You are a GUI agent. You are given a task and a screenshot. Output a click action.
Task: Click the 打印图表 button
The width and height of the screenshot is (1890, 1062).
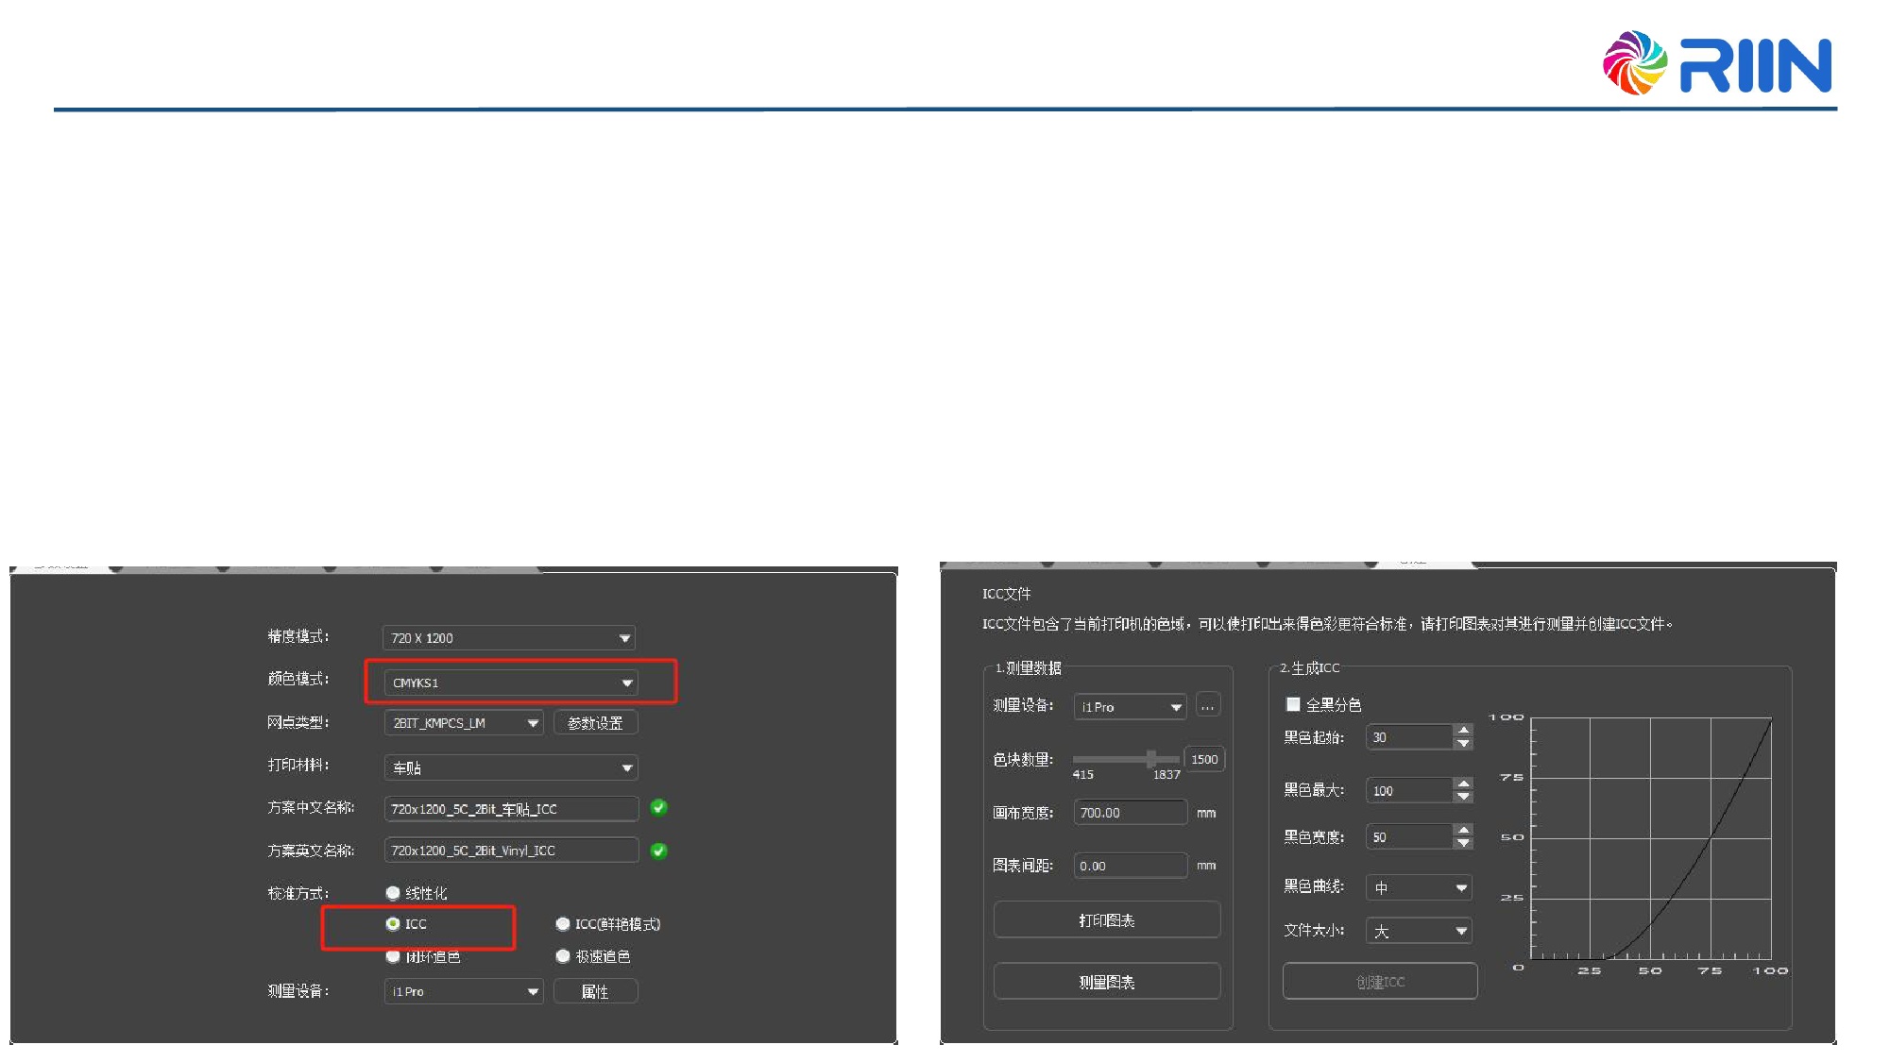pyautogui.click(x=1106, y=920)
